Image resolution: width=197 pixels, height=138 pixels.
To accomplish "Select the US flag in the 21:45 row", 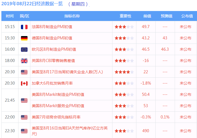I will point(24,100).
